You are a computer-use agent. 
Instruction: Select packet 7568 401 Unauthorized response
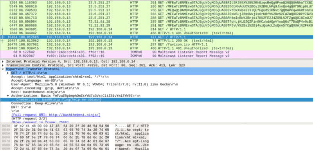point(156,33)
